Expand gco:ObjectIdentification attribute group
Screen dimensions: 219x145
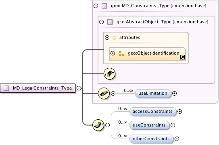click(x=113, y=53)
